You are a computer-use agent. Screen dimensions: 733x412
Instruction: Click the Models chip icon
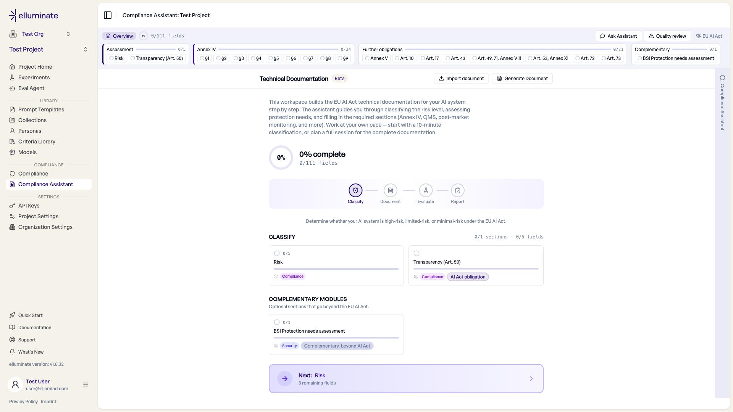[x=12, y=152]
